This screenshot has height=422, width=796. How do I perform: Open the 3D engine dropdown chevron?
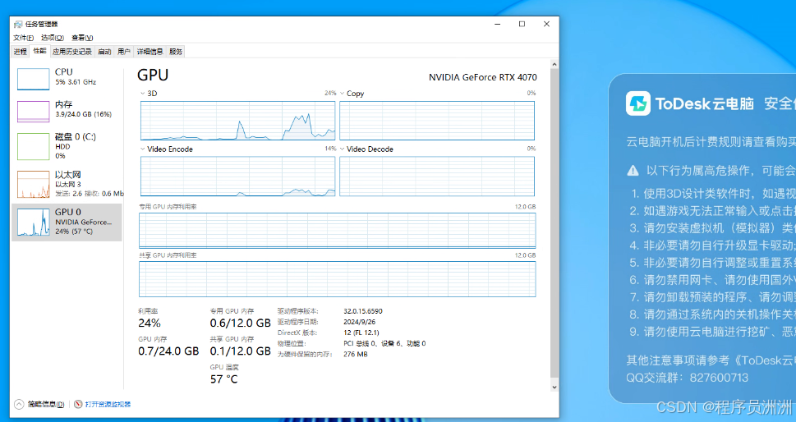[143, 94]
